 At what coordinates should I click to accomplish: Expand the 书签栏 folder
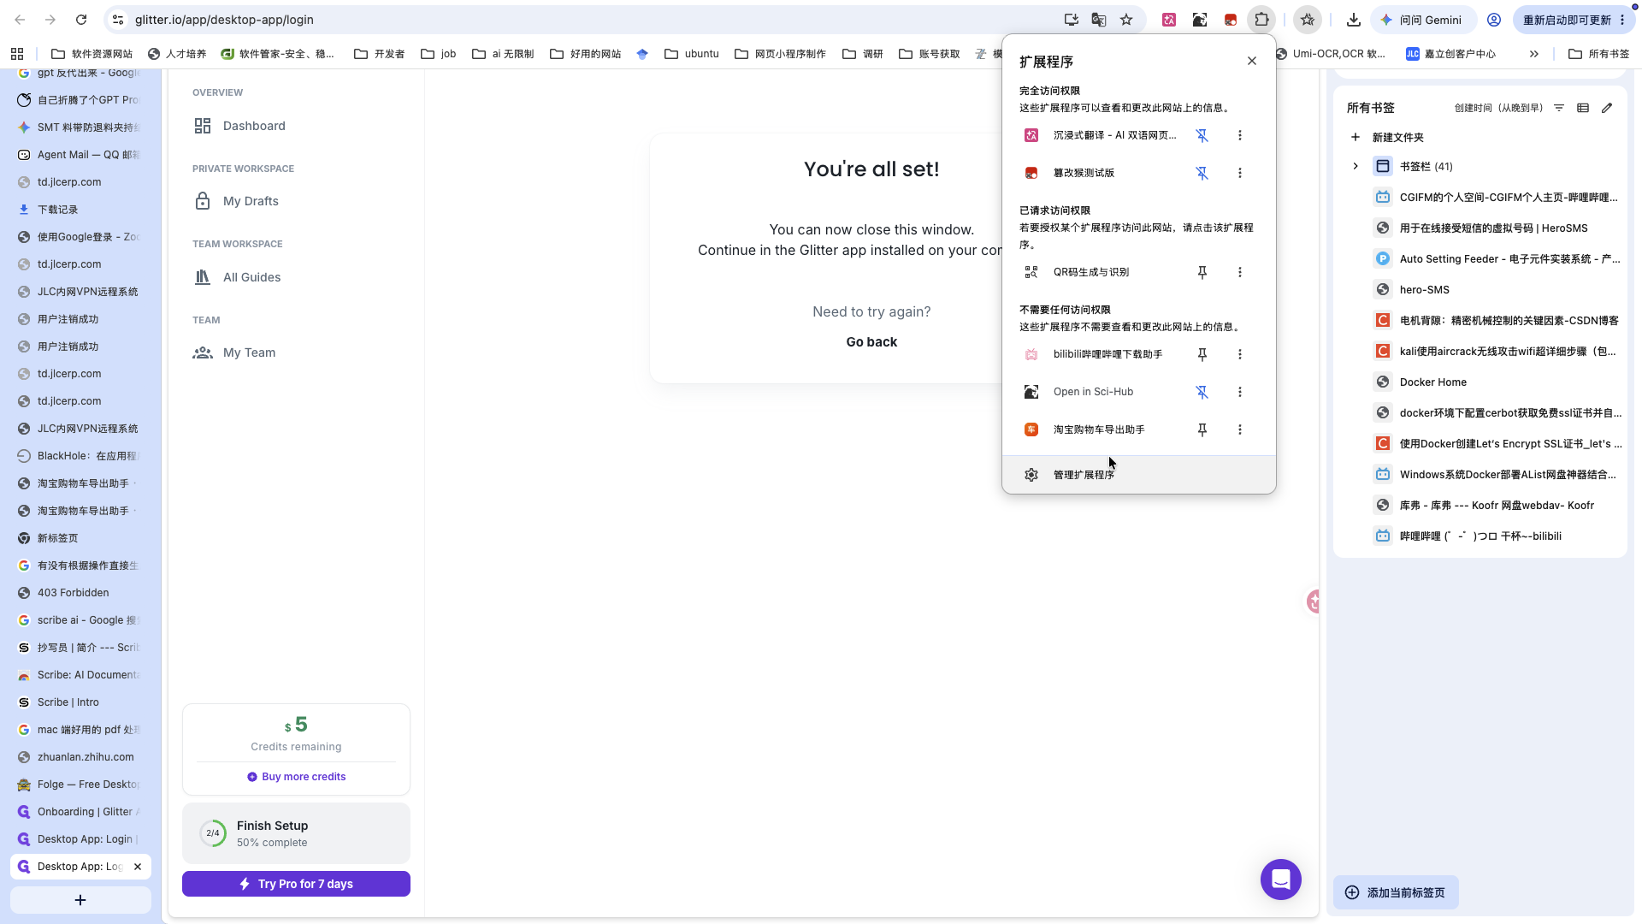(x=1356, y=166)
